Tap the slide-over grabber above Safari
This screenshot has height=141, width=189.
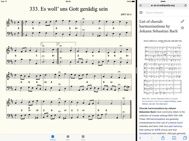163,1
